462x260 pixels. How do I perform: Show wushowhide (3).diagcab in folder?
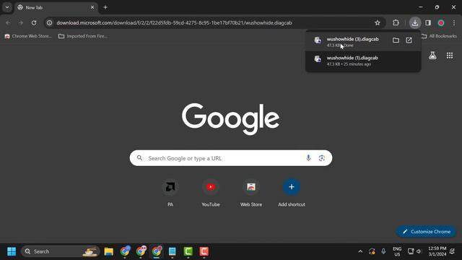coord(396,40)
